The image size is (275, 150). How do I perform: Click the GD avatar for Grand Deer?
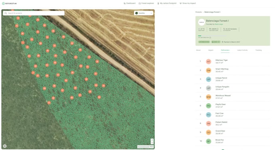coord(208,132)
